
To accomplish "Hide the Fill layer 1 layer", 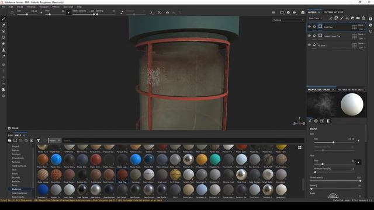I will (309, 45).
